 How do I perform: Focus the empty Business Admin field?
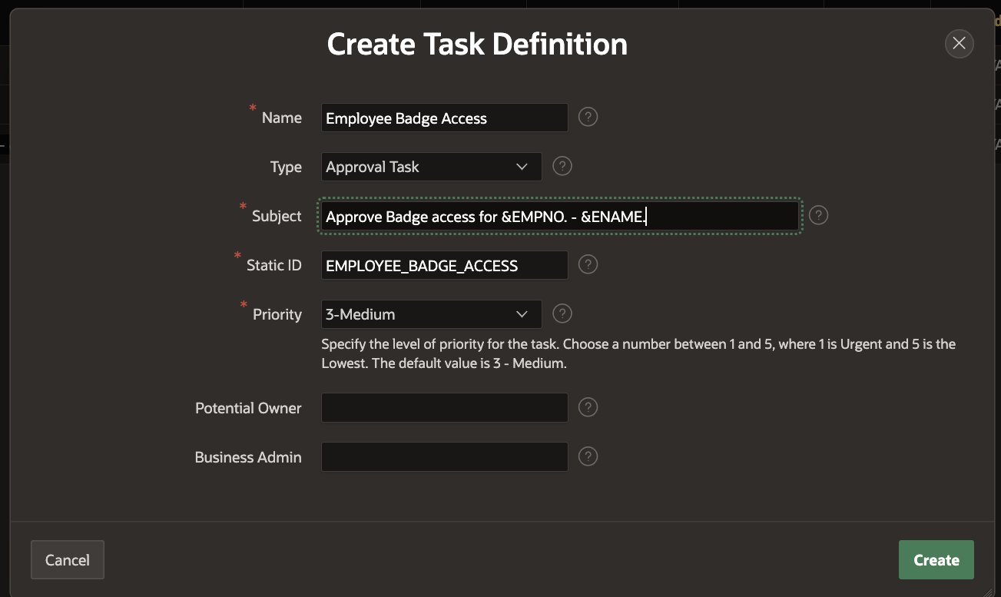point(444,457)
